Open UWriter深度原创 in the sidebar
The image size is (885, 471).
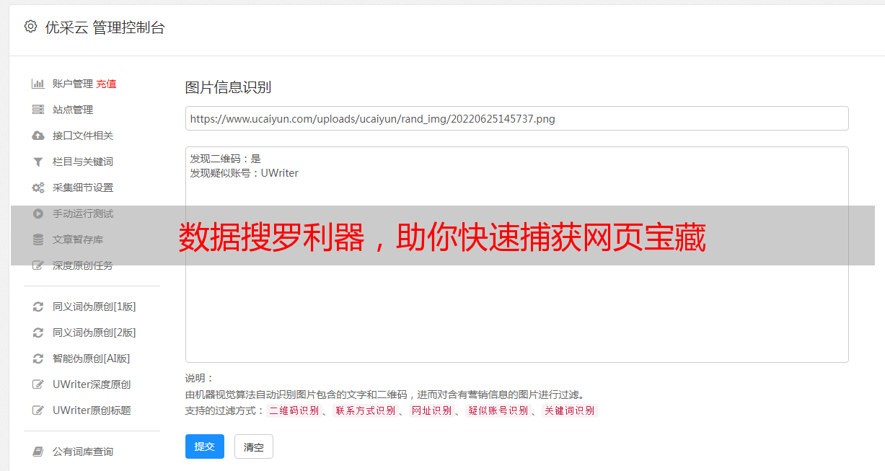coord(92,384)
